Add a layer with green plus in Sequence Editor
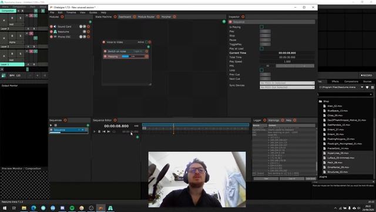This screenshot has width=376, height=212. 137,137
